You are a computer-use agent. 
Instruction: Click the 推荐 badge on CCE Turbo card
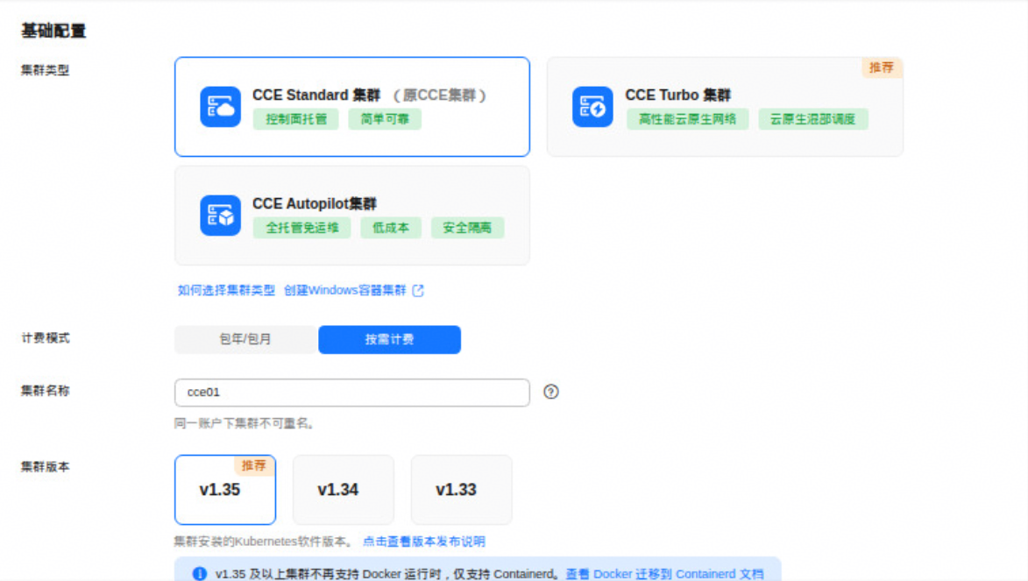pos(882,67)
